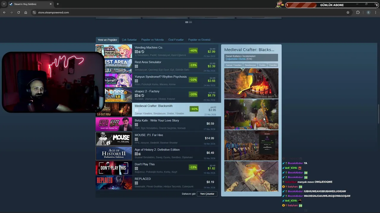This screenshot has width=380, height=213.
Task: Click the carousel page indicator dots
Action: click(x=189, y=22)
